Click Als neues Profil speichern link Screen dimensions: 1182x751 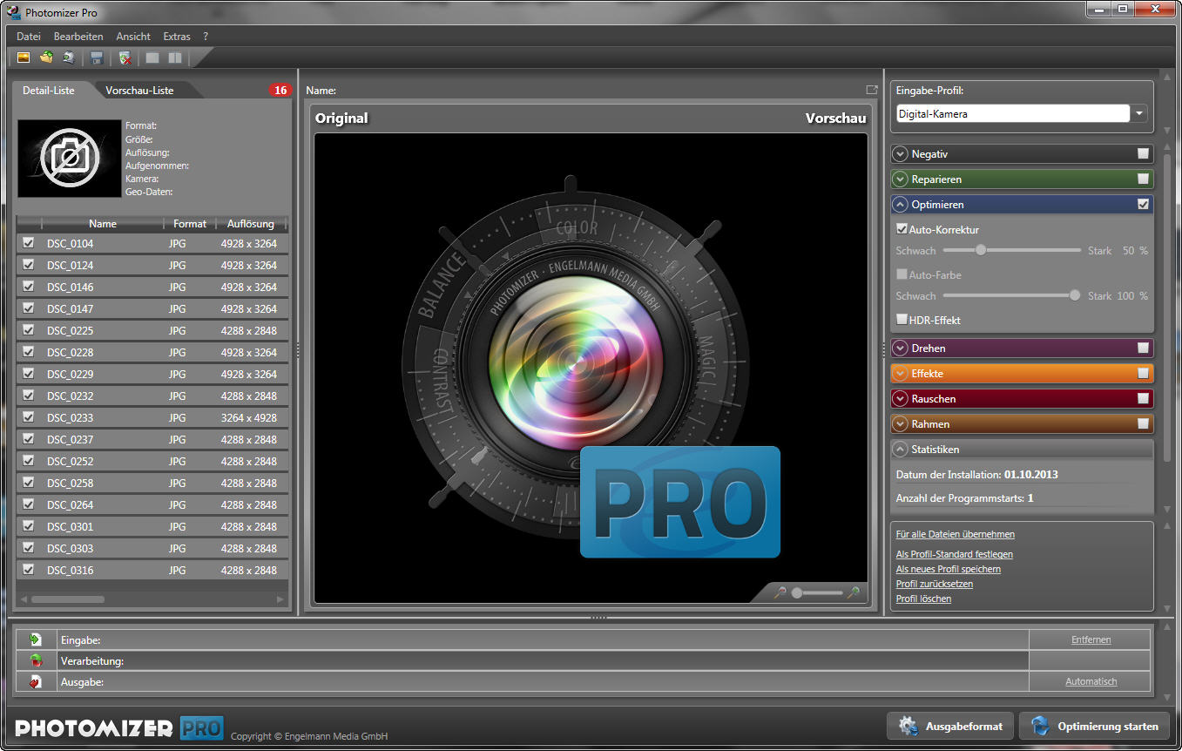(x=949, y=569)
